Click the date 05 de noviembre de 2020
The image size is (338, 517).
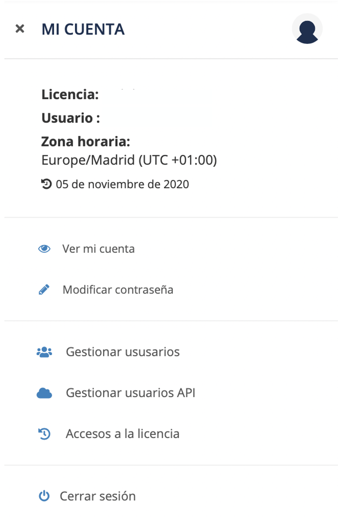tap(122, 184)
